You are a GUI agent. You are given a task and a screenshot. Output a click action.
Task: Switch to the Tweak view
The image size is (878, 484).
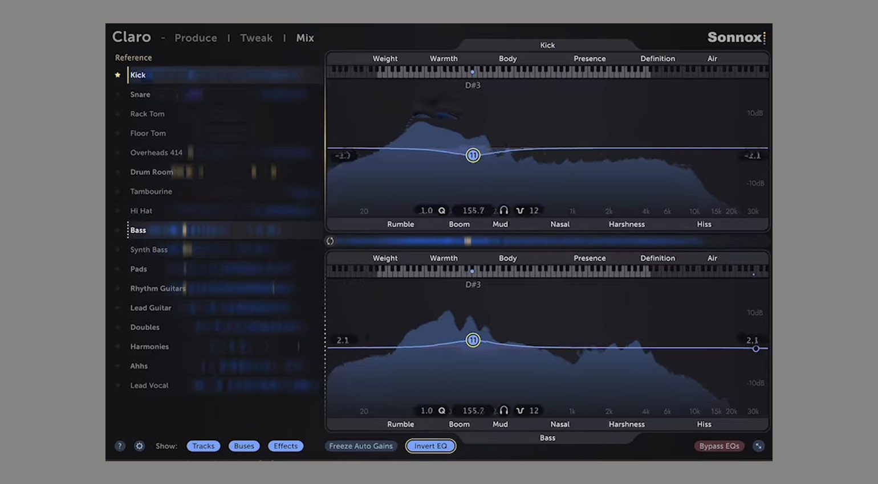click(x=256, y=38)
